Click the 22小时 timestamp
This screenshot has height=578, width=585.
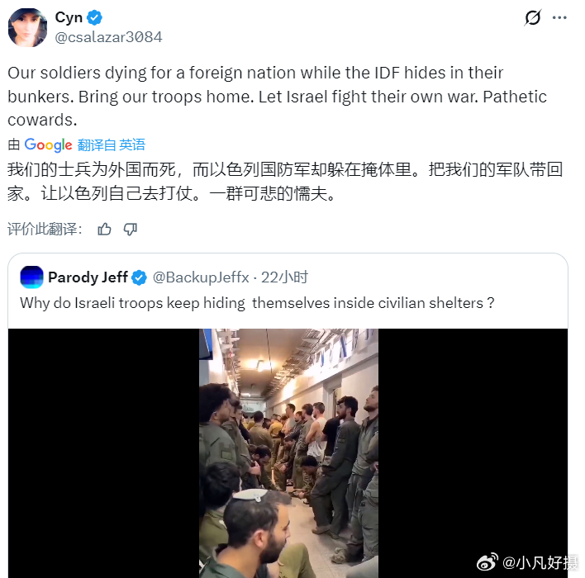tap(284, 277)
